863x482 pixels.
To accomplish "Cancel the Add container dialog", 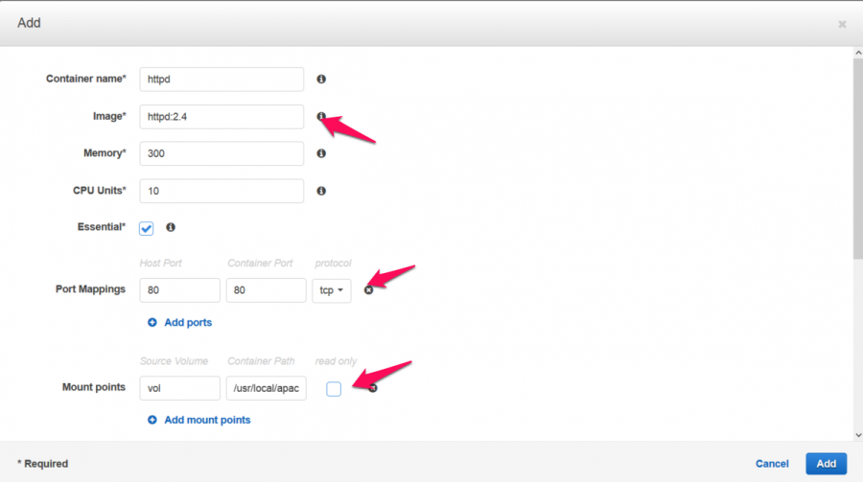I will [772, 464].
